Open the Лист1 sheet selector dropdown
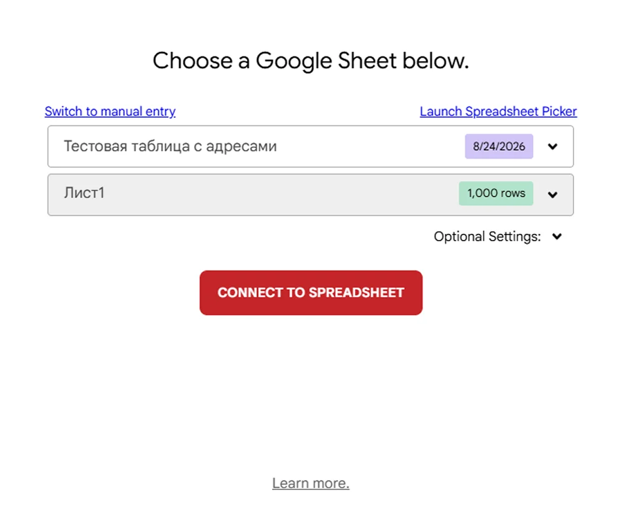The image size is (624, 520). click(x=310, y=195)
